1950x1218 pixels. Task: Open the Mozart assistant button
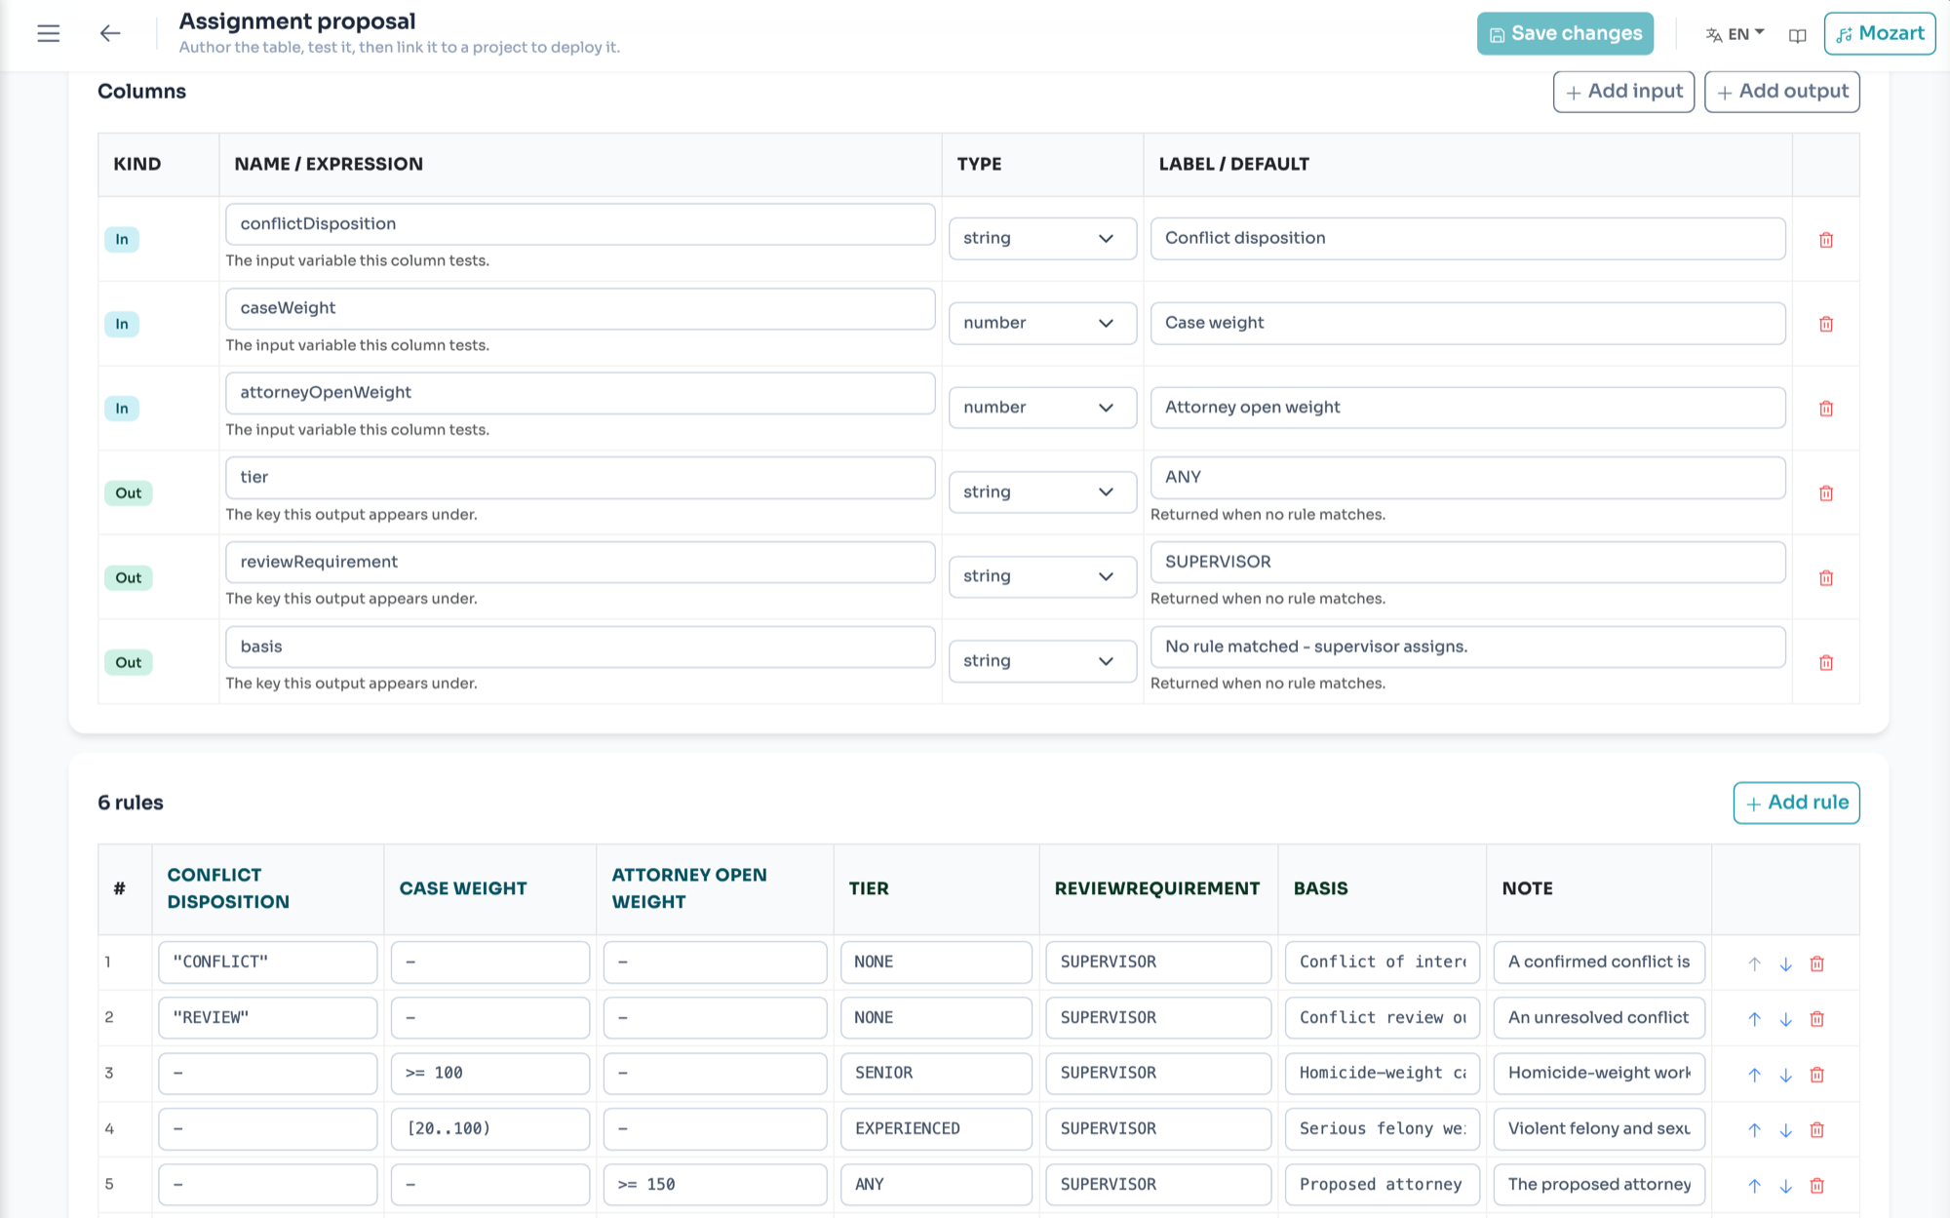point(1879,33)
